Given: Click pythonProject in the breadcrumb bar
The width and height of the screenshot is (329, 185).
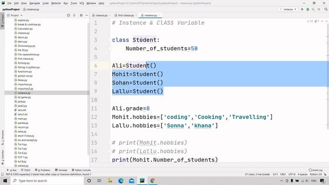Looking at the screenshot, I should [x=11, y=9].
